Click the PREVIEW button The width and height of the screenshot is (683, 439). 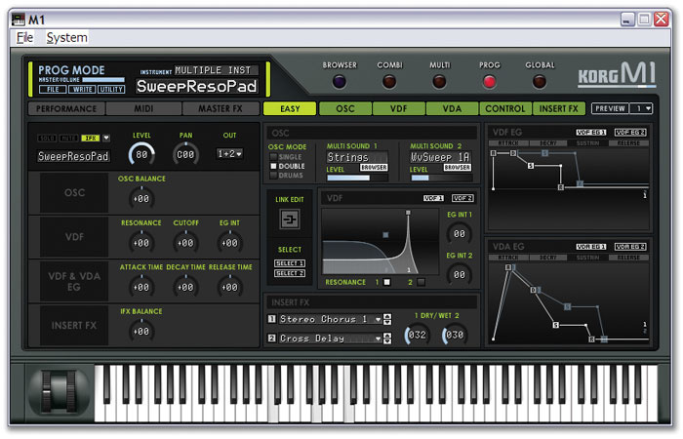tap(610, 108)
